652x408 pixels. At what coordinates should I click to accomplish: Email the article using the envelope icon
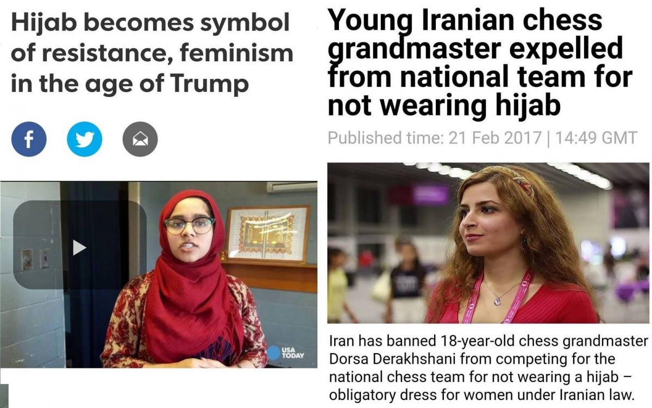pos(140,139)
